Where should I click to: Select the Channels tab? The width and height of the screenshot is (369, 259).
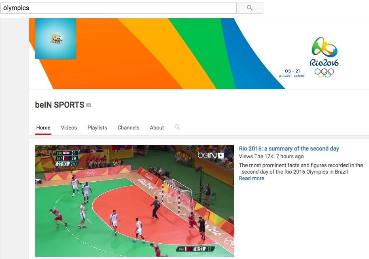129,127
